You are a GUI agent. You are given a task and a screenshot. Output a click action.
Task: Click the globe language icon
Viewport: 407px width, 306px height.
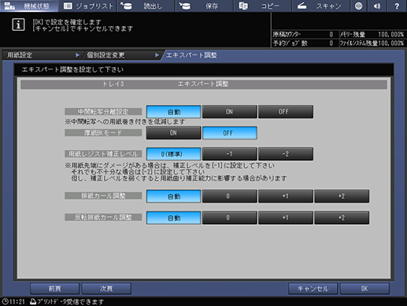click(358, 6)
